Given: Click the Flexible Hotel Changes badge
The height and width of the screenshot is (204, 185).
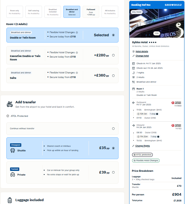Looking at the screenshot, I should (146, 161).
